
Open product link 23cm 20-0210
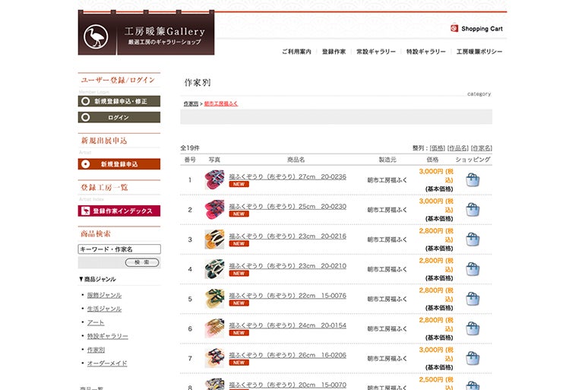click(x=288, y=266)
